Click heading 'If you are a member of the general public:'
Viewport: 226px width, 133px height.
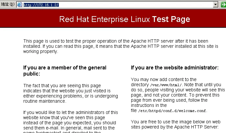pos(65,70)
